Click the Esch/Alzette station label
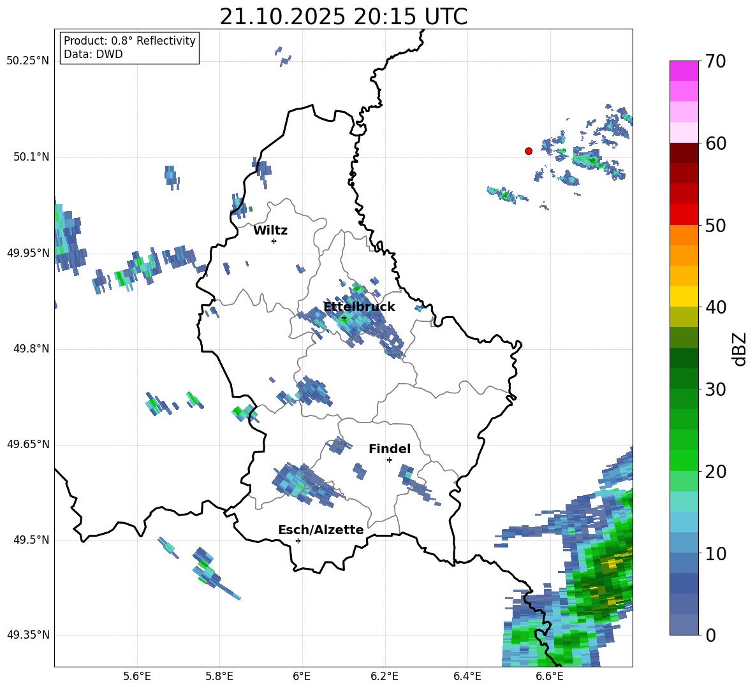 (x=321, y=530)
